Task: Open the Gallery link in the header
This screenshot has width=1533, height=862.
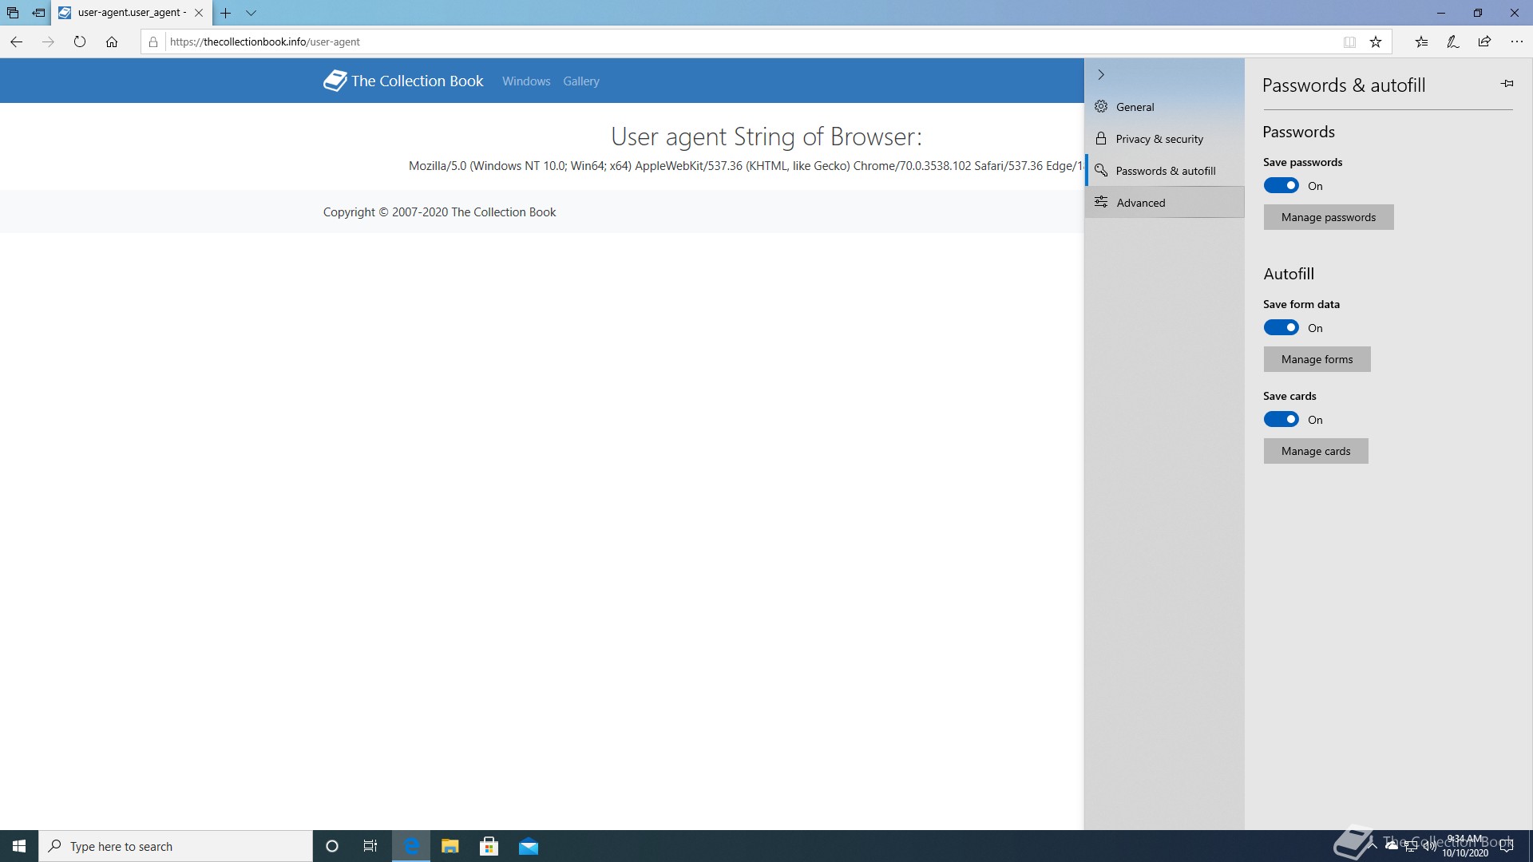Action: pos(580,81)
